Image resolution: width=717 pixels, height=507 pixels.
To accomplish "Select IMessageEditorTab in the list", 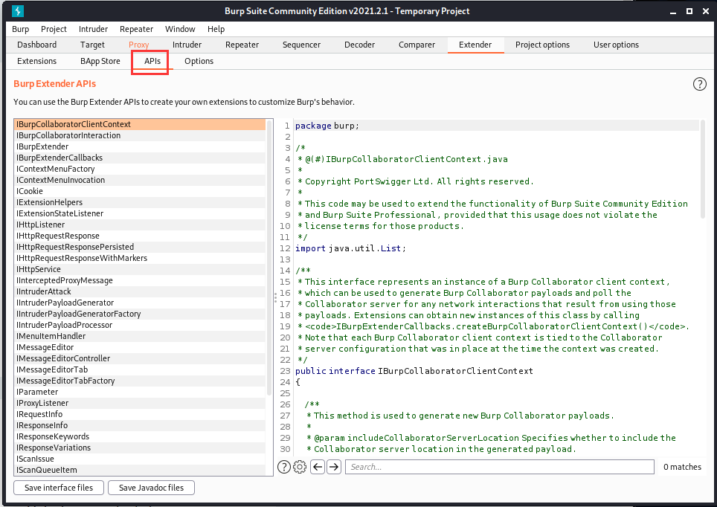I will point(140,370).
